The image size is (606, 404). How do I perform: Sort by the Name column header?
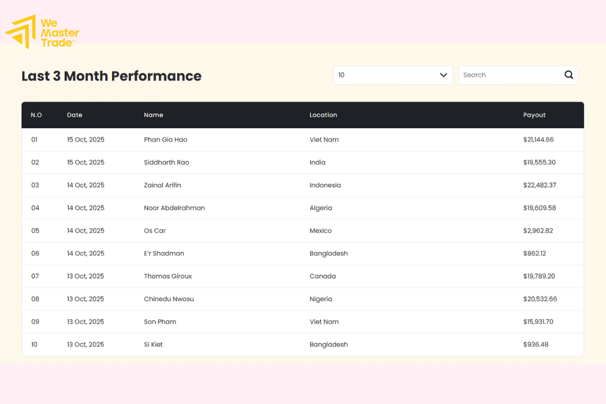coord(154,115)
